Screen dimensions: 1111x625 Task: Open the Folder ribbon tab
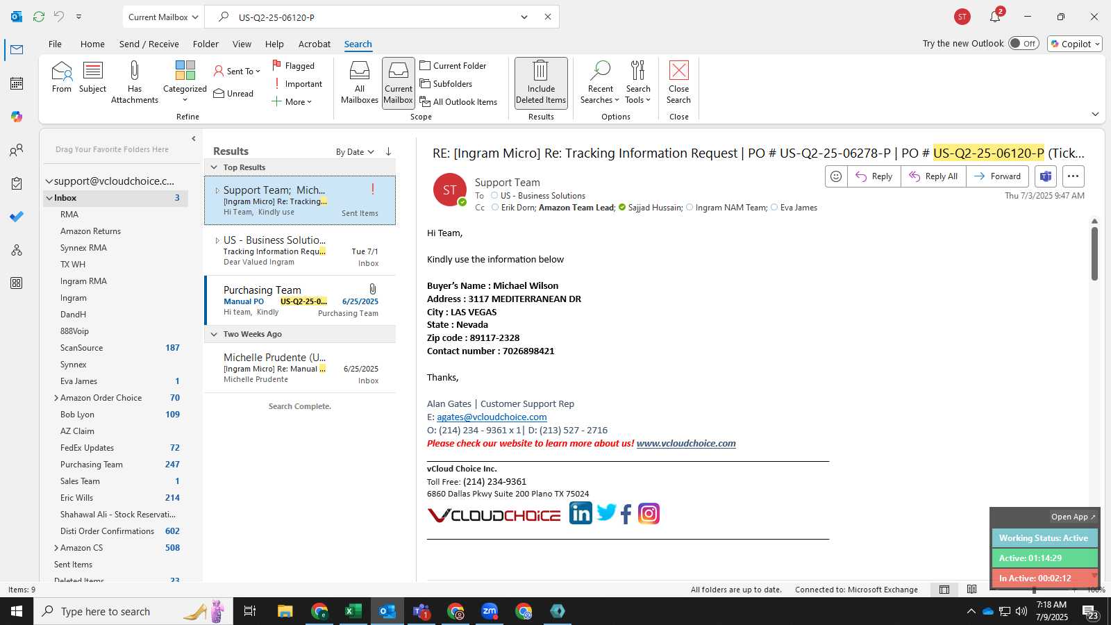tap(206, 44)
